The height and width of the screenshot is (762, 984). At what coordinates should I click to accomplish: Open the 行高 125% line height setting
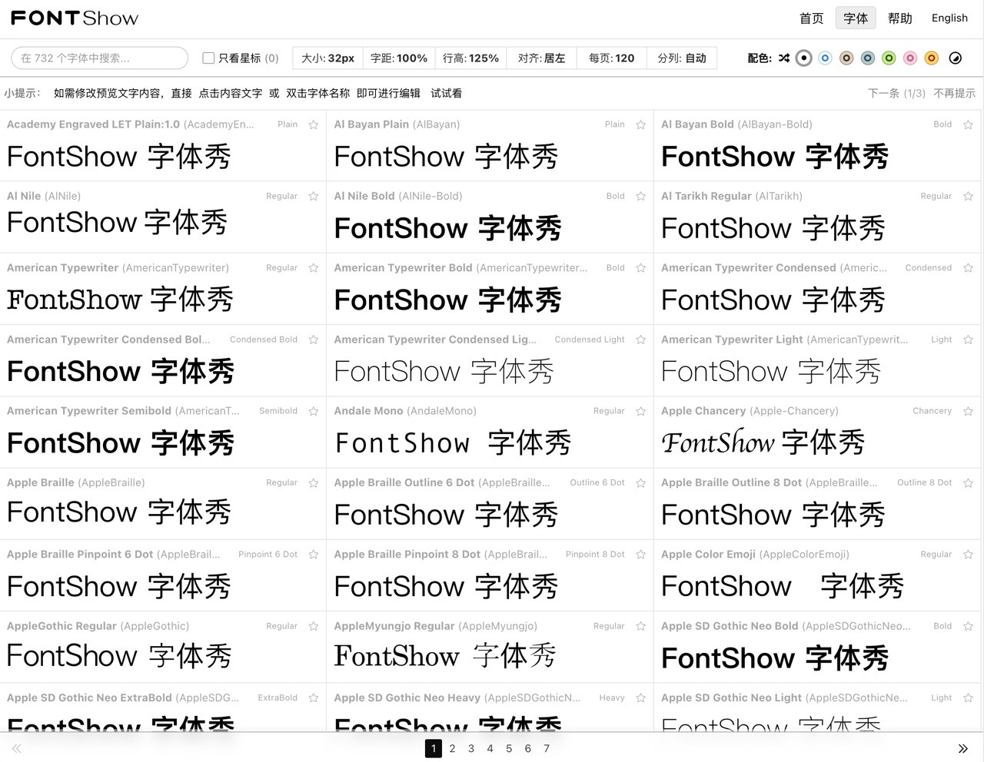pyautogui.click(x=470, y=58)
